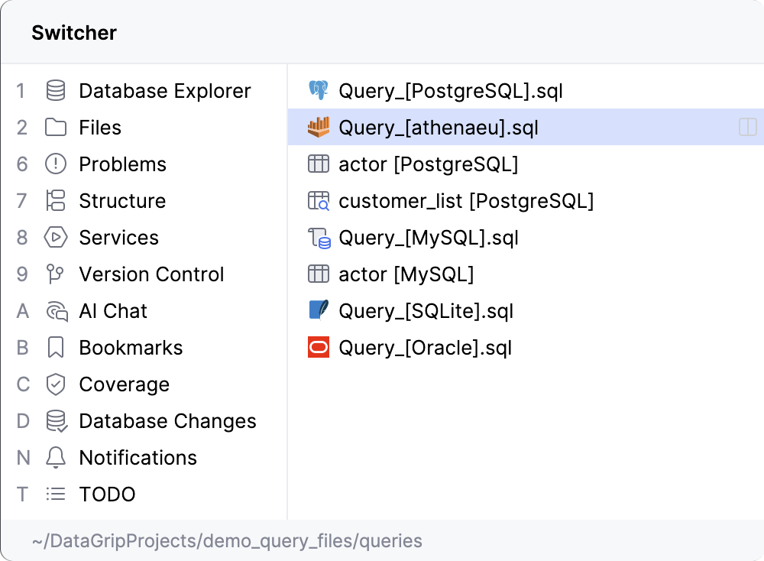Click the Structure tool window icon
Image resolution: width=764 pixels, height=561 pixels.
pyautogui.click(x=56, y=201)
